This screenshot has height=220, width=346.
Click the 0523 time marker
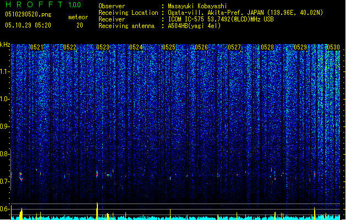[103, 47]
